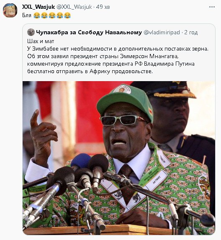Open the three-dot more options menu
The height and width of the screenshot is (240, 221).
212,7
